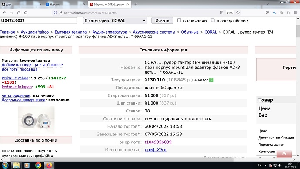Go back to the previous page
The image size is (300, 169).
5,13
